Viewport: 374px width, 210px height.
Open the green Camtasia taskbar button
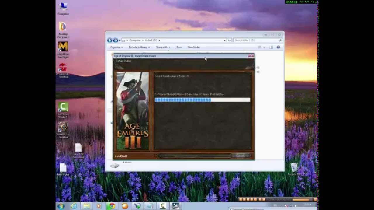click(163, 206)
